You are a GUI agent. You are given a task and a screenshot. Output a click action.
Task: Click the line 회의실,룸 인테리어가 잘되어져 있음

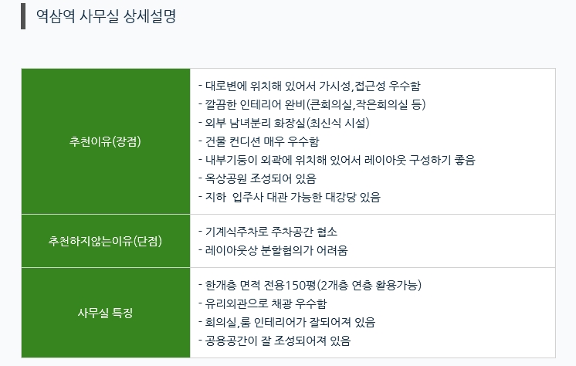(x=287, y=322)
